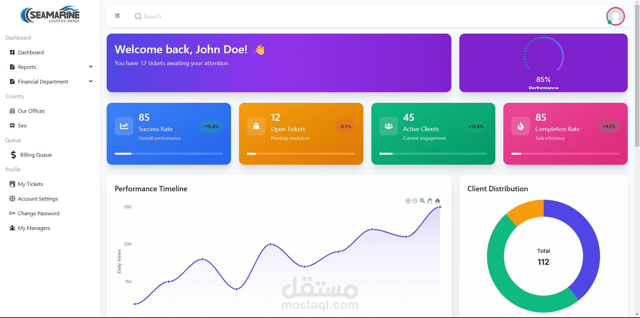
Task: Zoom out on the Performance Timeline chart
Action: click(x=415, y=201)
